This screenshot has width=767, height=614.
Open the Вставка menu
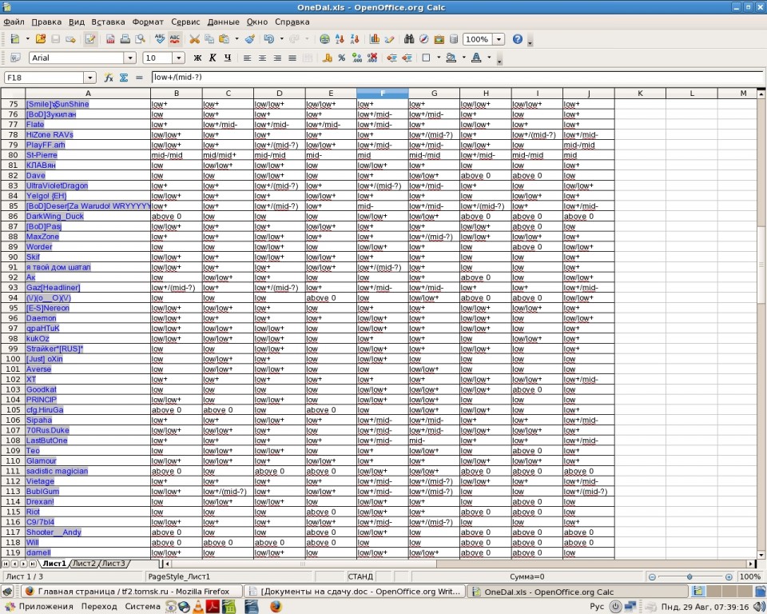(x=108, y=22)
